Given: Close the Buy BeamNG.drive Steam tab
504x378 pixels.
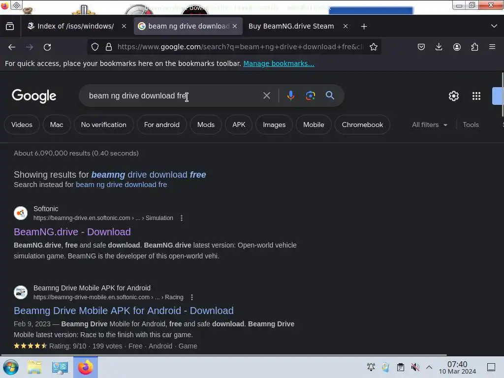Looking at the screenshot, I should (346, 27).
